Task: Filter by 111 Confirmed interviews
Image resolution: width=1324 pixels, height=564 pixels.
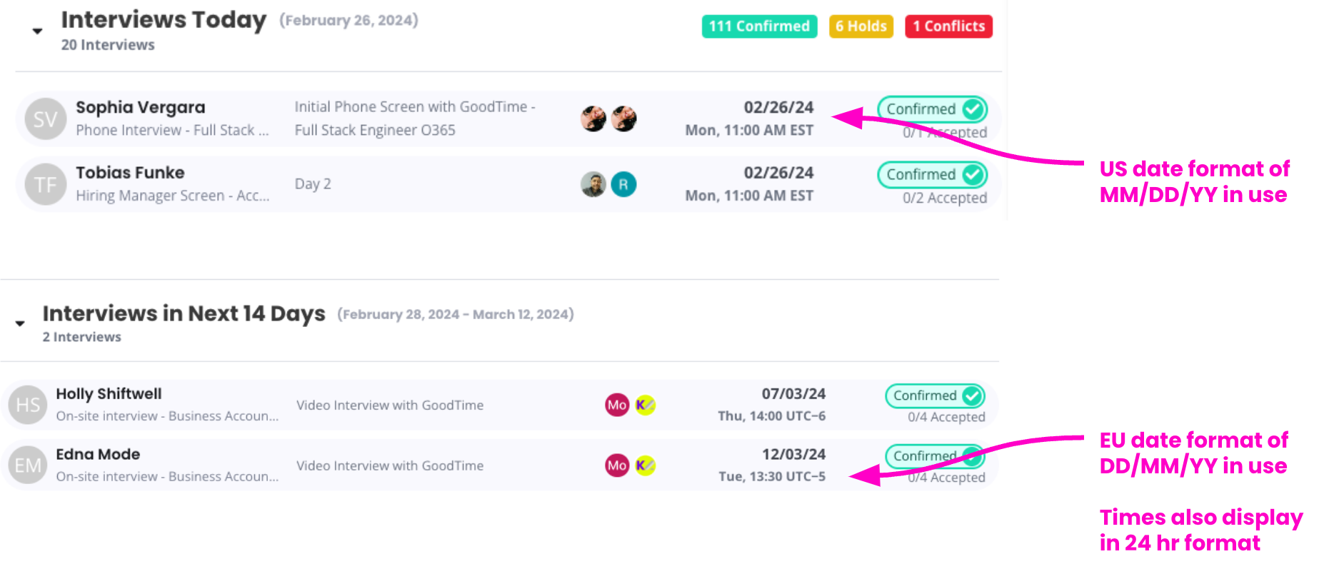Action: tap(759, 26)
